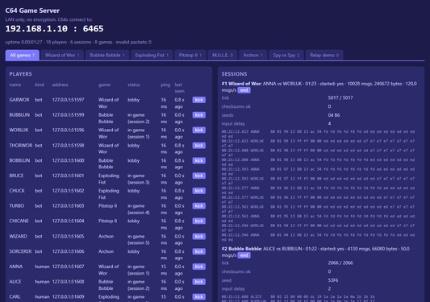
Task: Select the Relay demo tab
Action: click(x=324, y=55)
